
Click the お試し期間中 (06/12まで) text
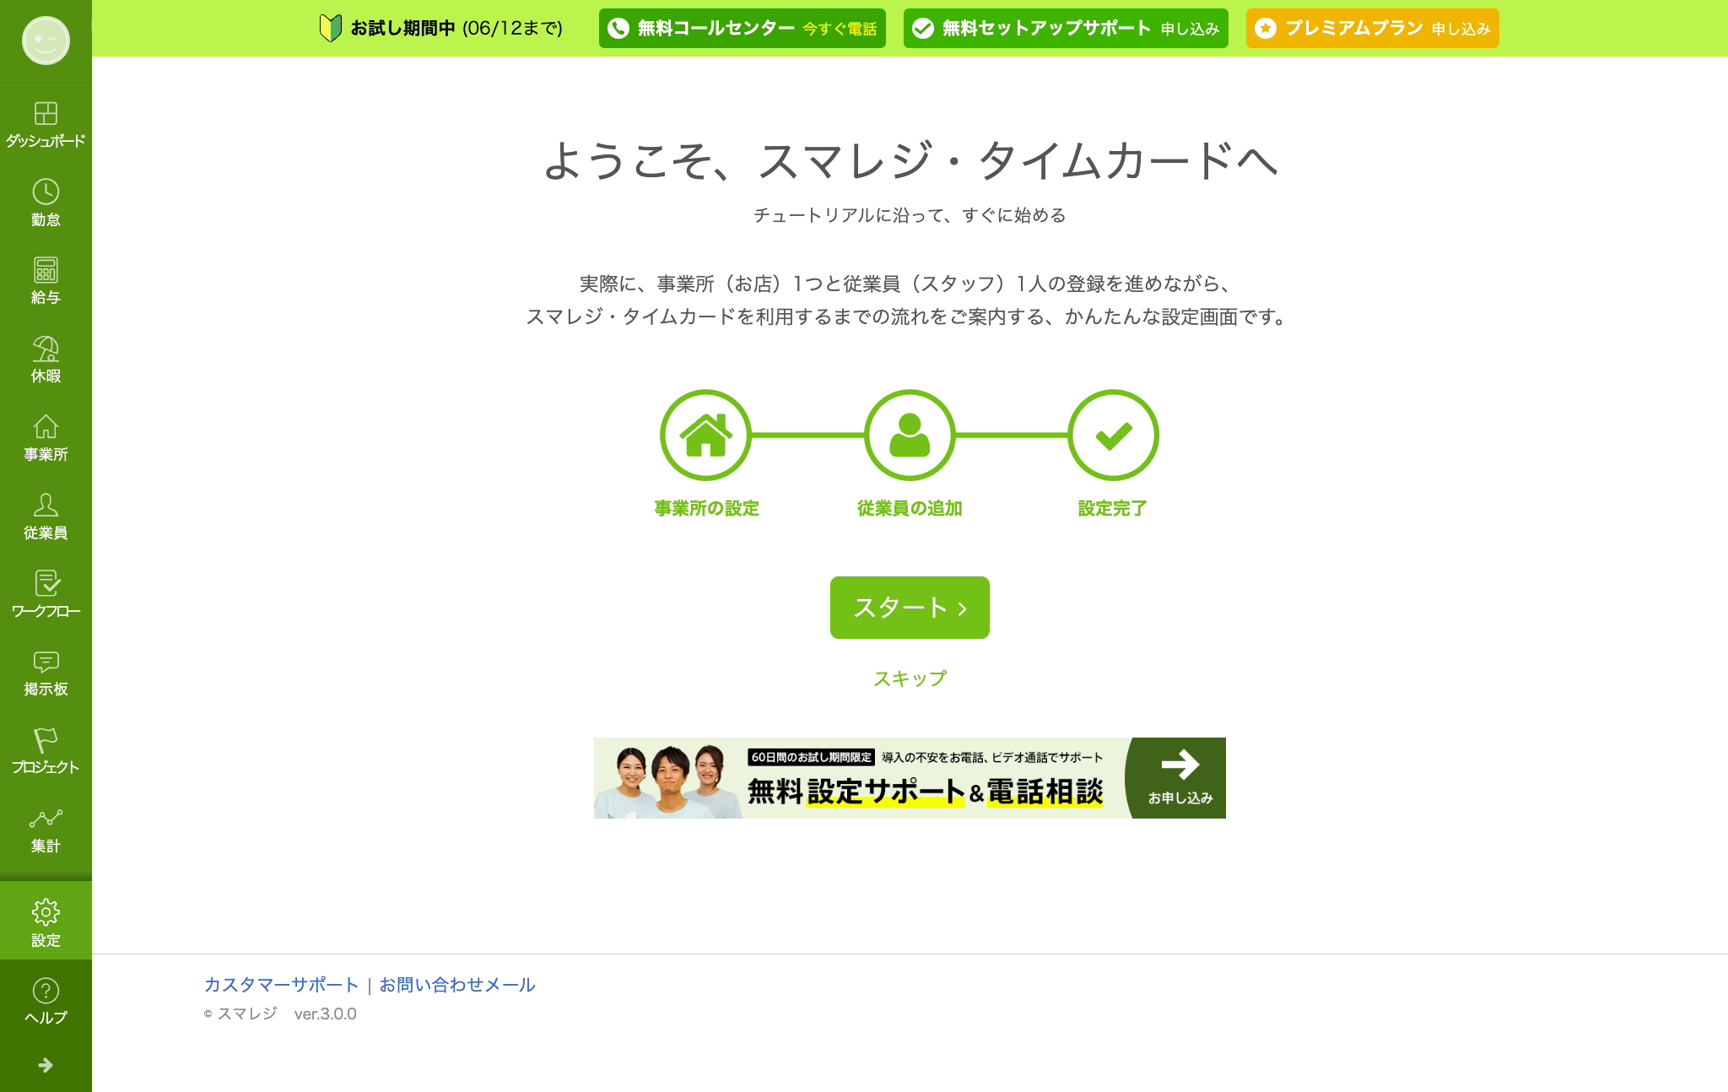(x=456, y=29)
